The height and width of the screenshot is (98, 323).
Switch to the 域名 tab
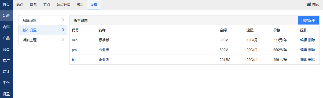tap(33, 5)
